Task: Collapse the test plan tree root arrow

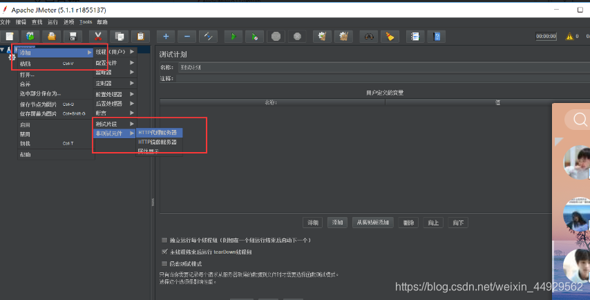Action: click(2, 50)
